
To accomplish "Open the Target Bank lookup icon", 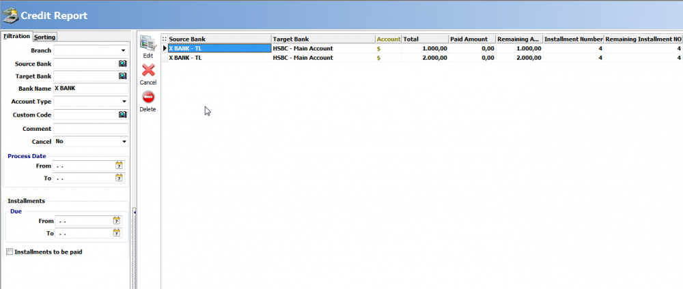I will tap(123, 76).
